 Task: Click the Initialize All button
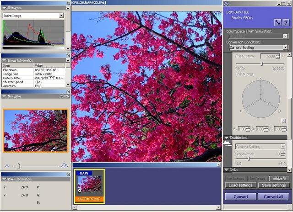click(x=279, y=179)
